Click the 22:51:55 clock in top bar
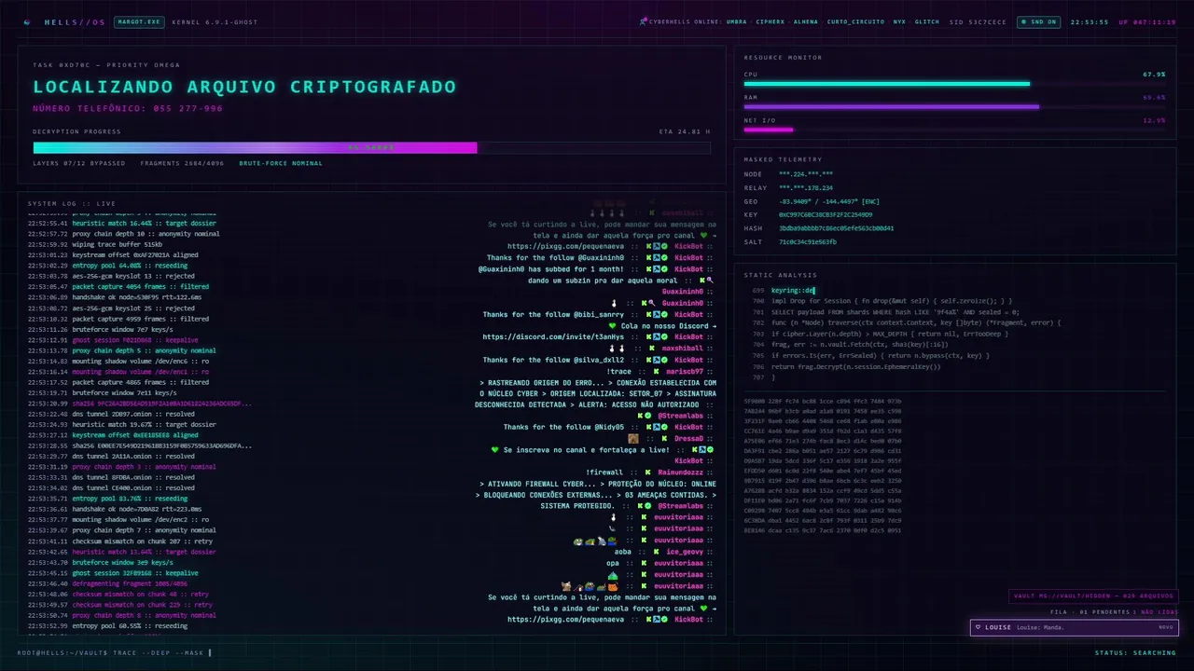 (x=1090, y=21)
